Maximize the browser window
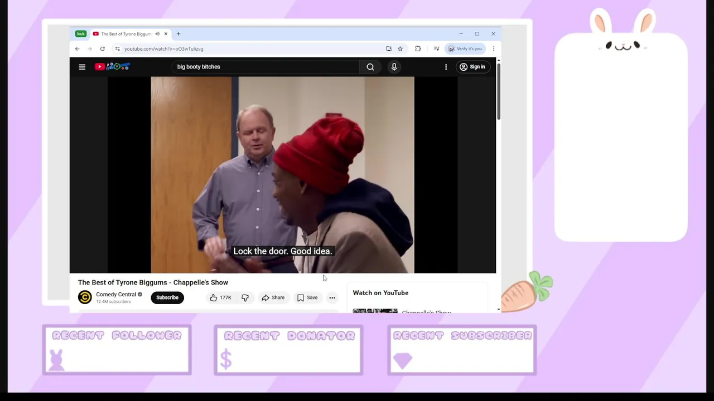The width and height of the screenshot is (714, 401). coord(477,34)
